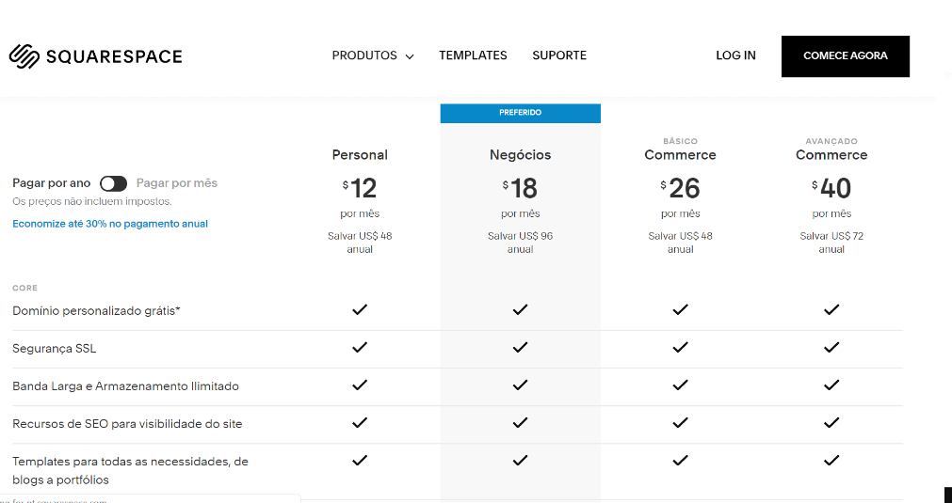Select Templates para todas as necessidades label
The image size is (952, 503).
[130, 470]
